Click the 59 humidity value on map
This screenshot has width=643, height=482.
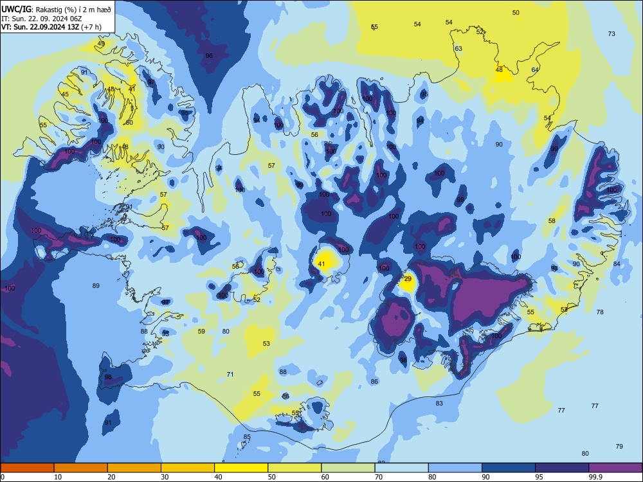tap(201, 331)
